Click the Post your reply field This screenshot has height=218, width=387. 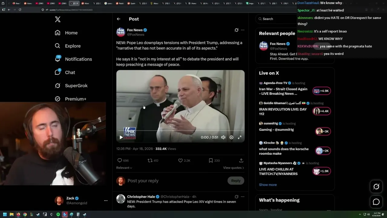click(x=175, y=181)
